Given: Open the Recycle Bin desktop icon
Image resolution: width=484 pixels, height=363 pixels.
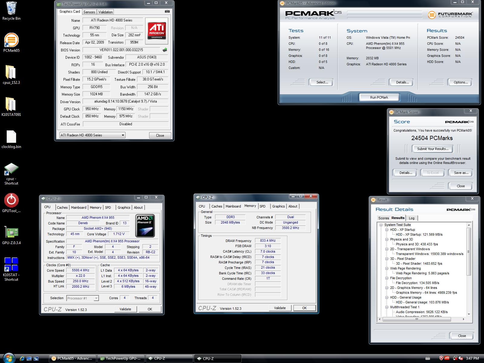Looking at the screenshot, I should pyautogui.click(x=11, y=11).
